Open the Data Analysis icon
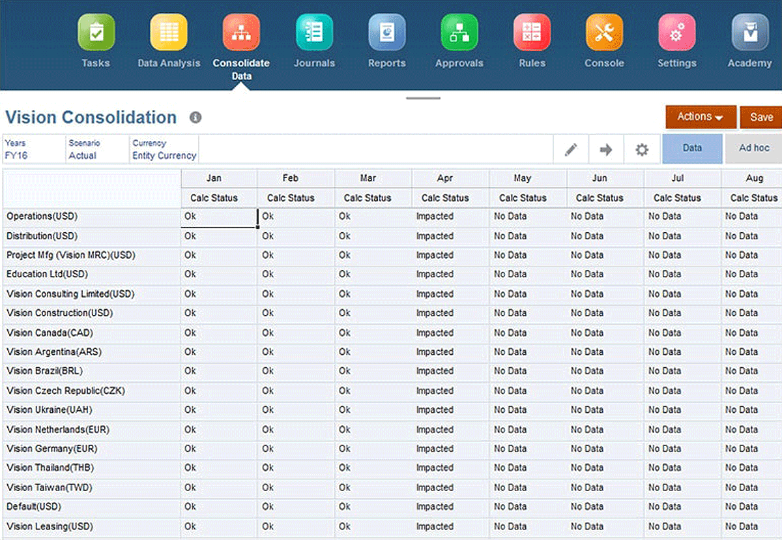Screen dimensions: 782x540 (169, 33)
